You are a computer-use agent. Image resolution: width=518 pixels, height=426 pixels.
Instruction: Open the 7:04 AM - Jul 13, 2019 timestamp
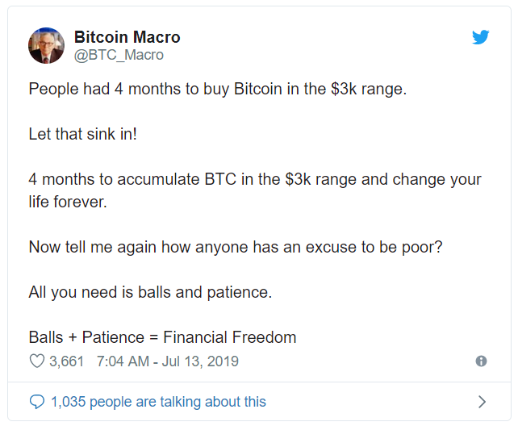168,361
